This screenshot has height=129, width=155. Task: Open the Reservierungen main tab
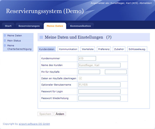29,26
